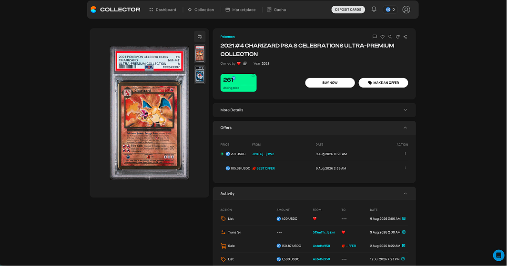Open Sale transaction explorer link
The height and width of the screenshot is (266, 507).
coord(404,246)
